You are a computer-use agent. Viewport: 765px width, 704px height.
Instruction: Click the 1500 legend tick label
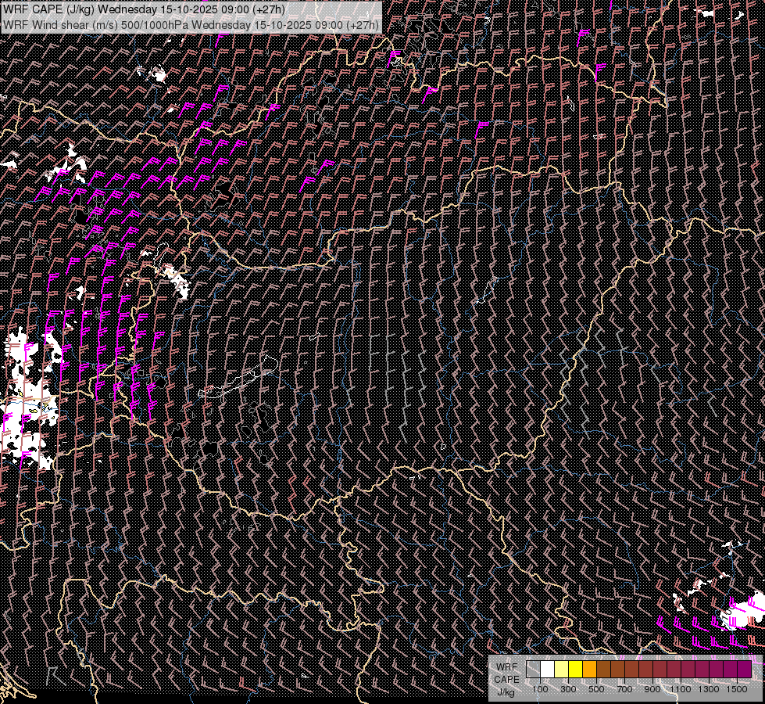(x=737, y=689)
